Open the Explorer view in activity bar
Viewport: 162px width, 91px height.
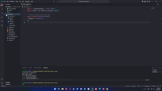pos(2,5)
